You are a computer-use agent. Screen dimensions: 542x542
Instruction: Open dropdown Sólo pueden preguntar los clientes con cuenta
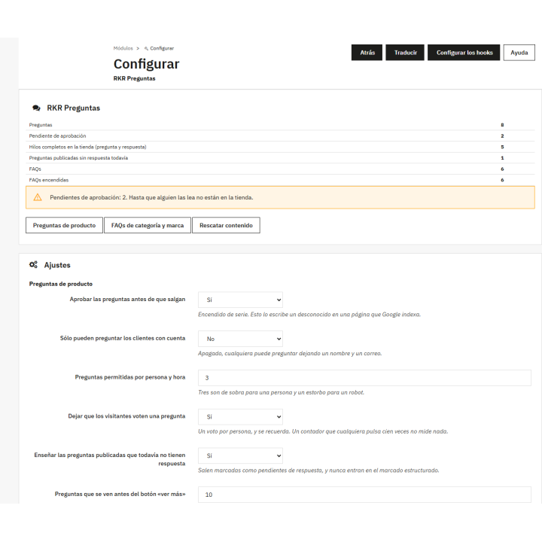click(x=240, y=339)
